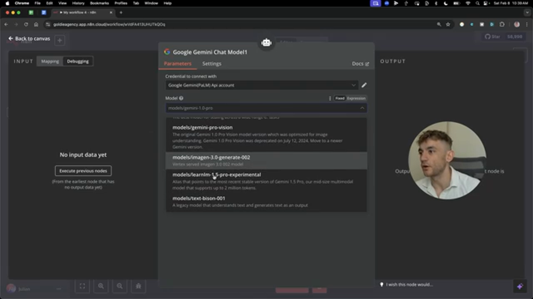The width and height of the screenshot is (533, 299).
Task: Click the Wi-Fi status icon
Action: pyautogui.click(x=467, y=3)
